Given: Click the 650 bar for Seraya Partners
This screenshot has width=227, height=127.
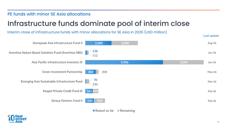Looking at the screenshot, I should [89, 101].
